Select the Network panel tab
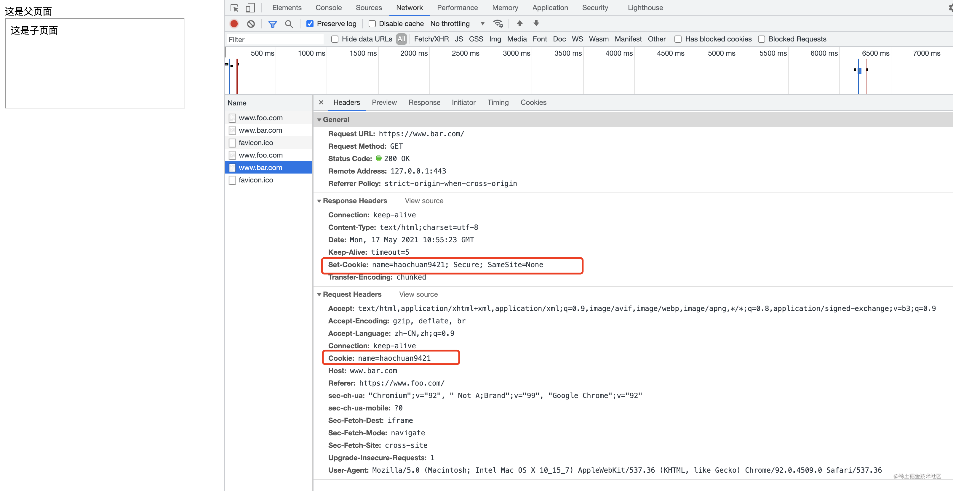Image resolution: width=953 pixels, height=491 pixels. (x=409, y=8)
